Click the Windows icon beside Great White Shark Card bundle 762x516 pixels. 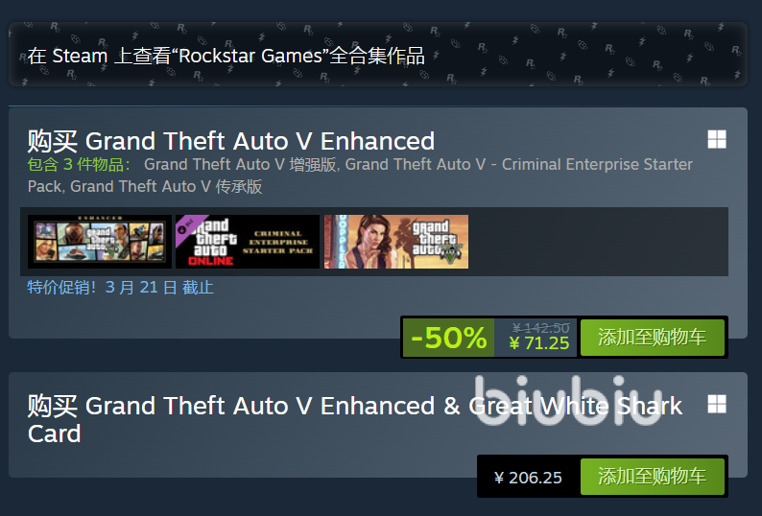click(x=717, y=404)
